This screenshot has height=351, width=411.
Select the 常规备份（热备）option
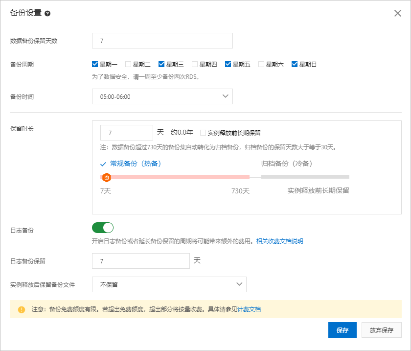(x=136, y=164)
